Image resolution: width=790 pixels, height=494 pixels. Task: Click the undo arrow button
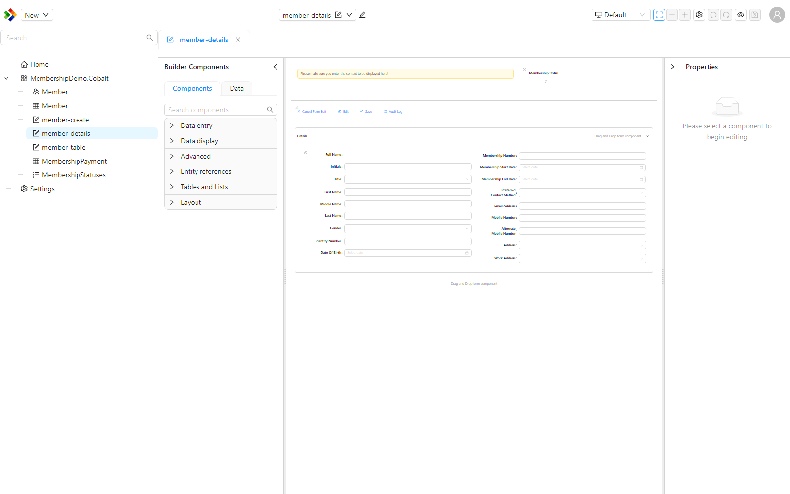point(713,15)
